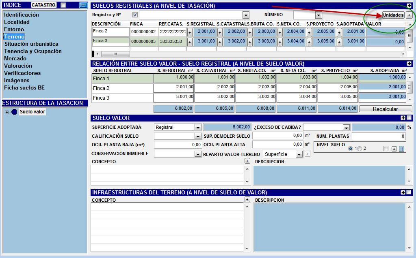
Task: Open the Conservación Inmueble dropdown
Action: pos(198,154)
